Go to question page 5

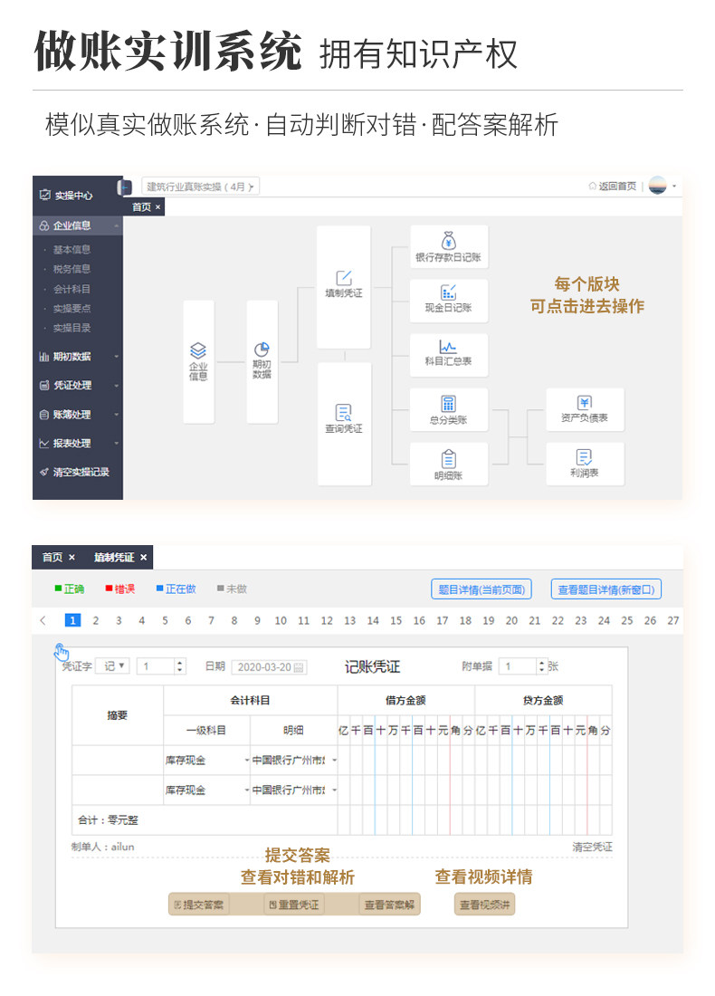coord(165,620)
